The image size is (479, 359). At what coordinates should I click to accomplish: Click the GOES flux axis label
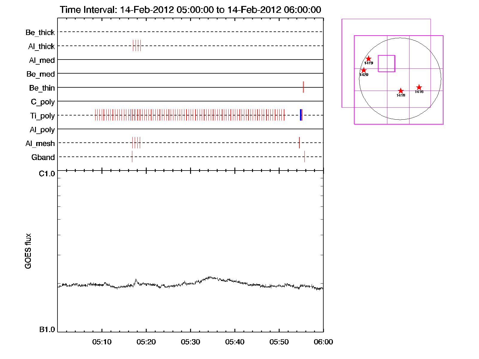(28, 251)
